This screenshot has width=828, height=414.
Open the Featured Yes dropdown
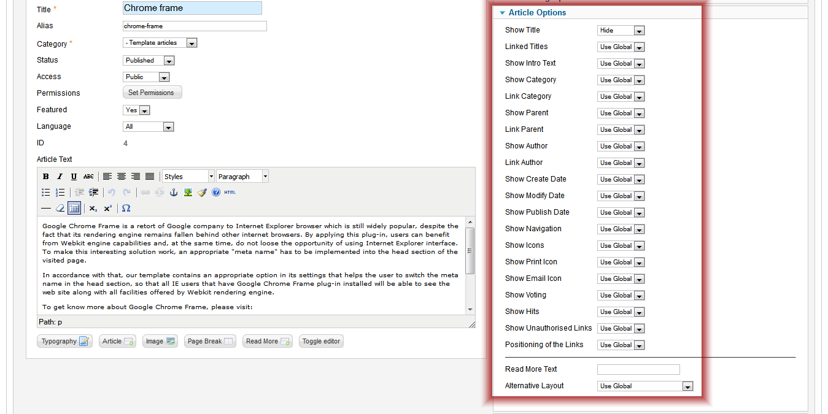(x=137, y=110)
